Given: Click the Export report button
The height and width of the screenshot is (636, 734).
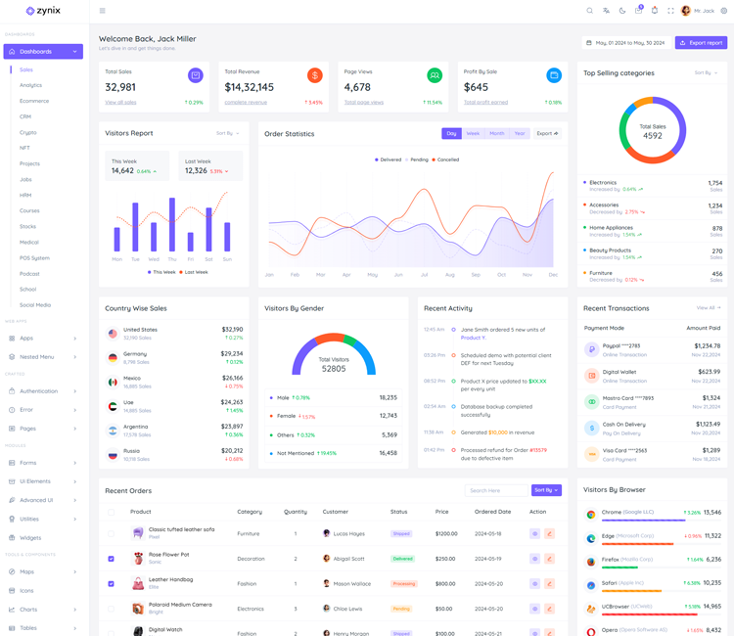Looking at the screenshot, I should (701, 43).
